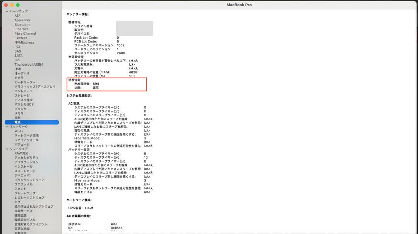Open the スマートカード entry

click(25, 171)
